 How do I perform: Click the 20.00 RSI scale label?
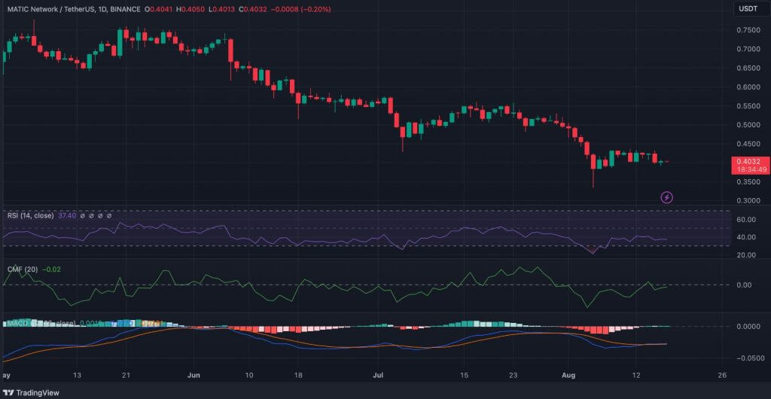pos(746,254)
